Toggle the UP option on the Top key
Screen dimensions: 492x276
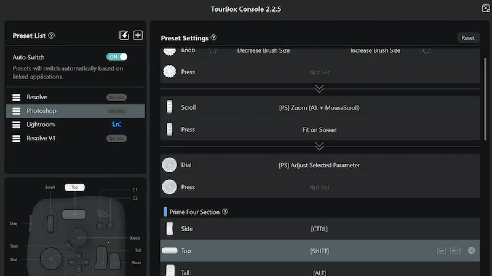[x=442, y=251]
